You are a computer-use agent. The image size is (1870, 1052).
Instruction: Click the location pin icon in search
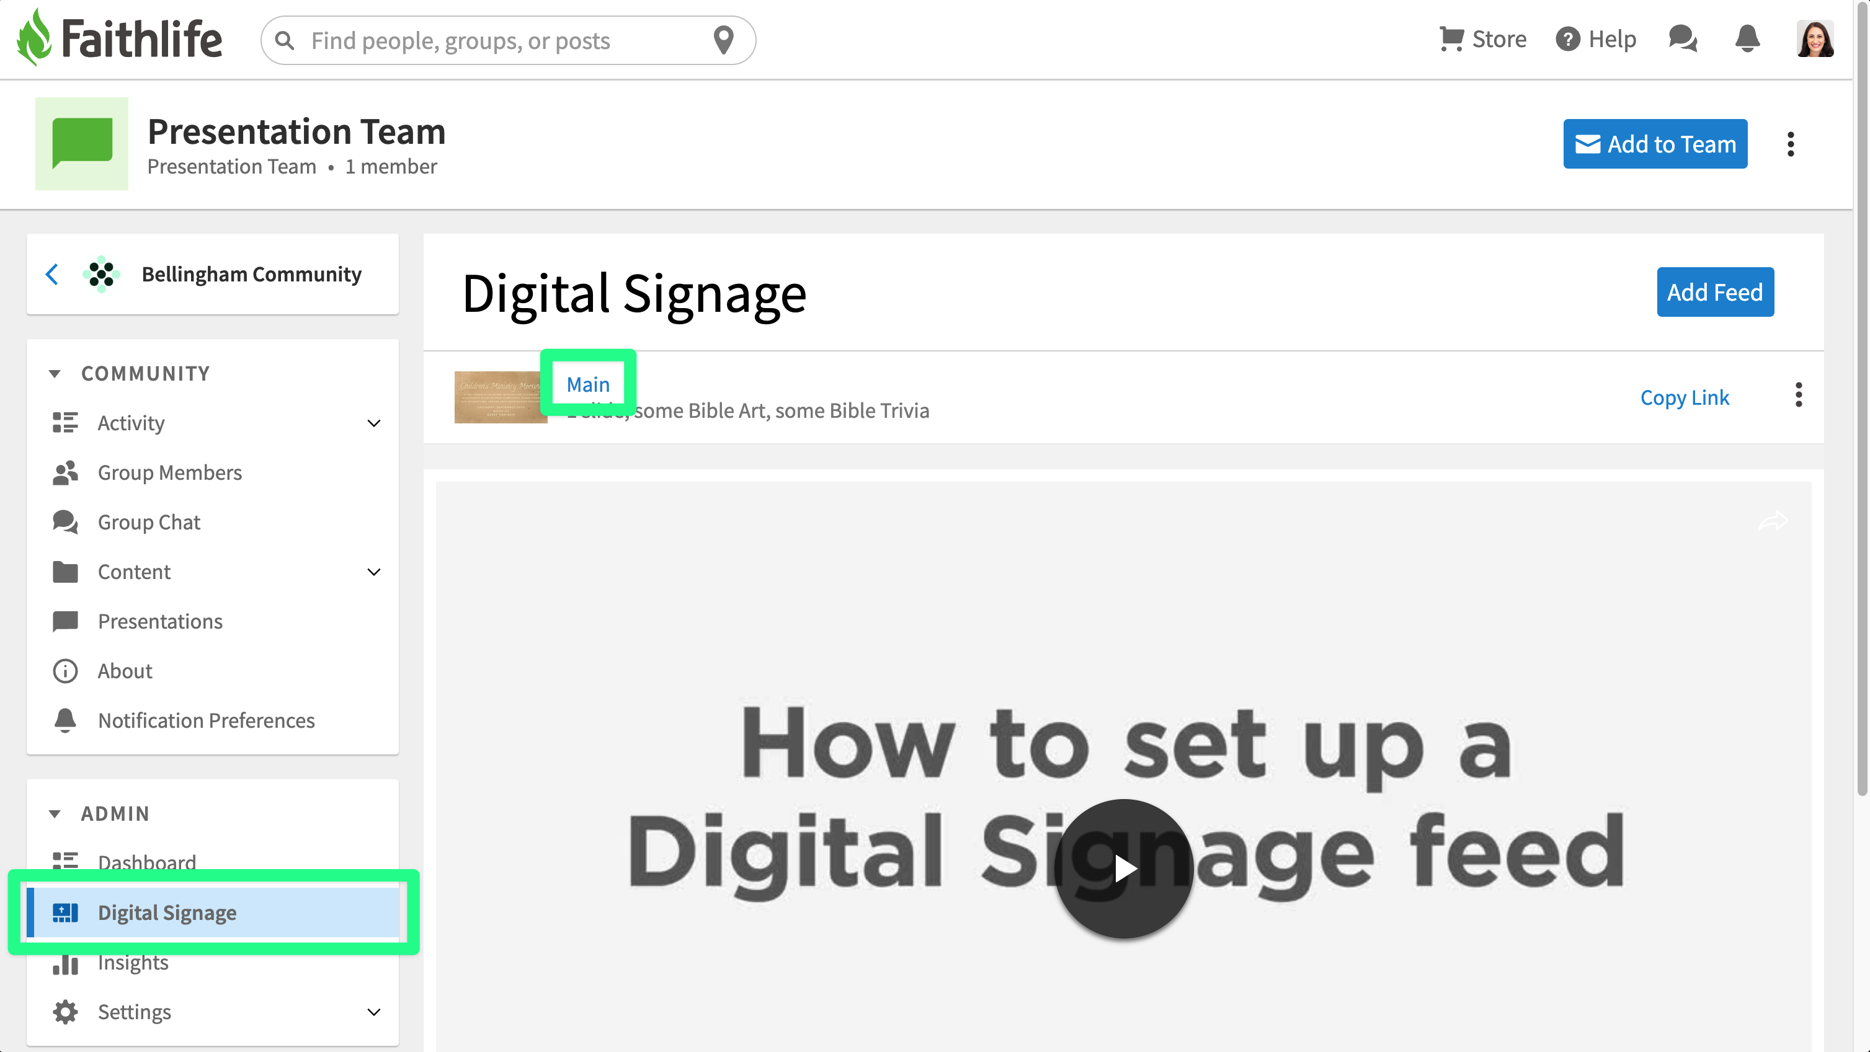coord(723,41)
